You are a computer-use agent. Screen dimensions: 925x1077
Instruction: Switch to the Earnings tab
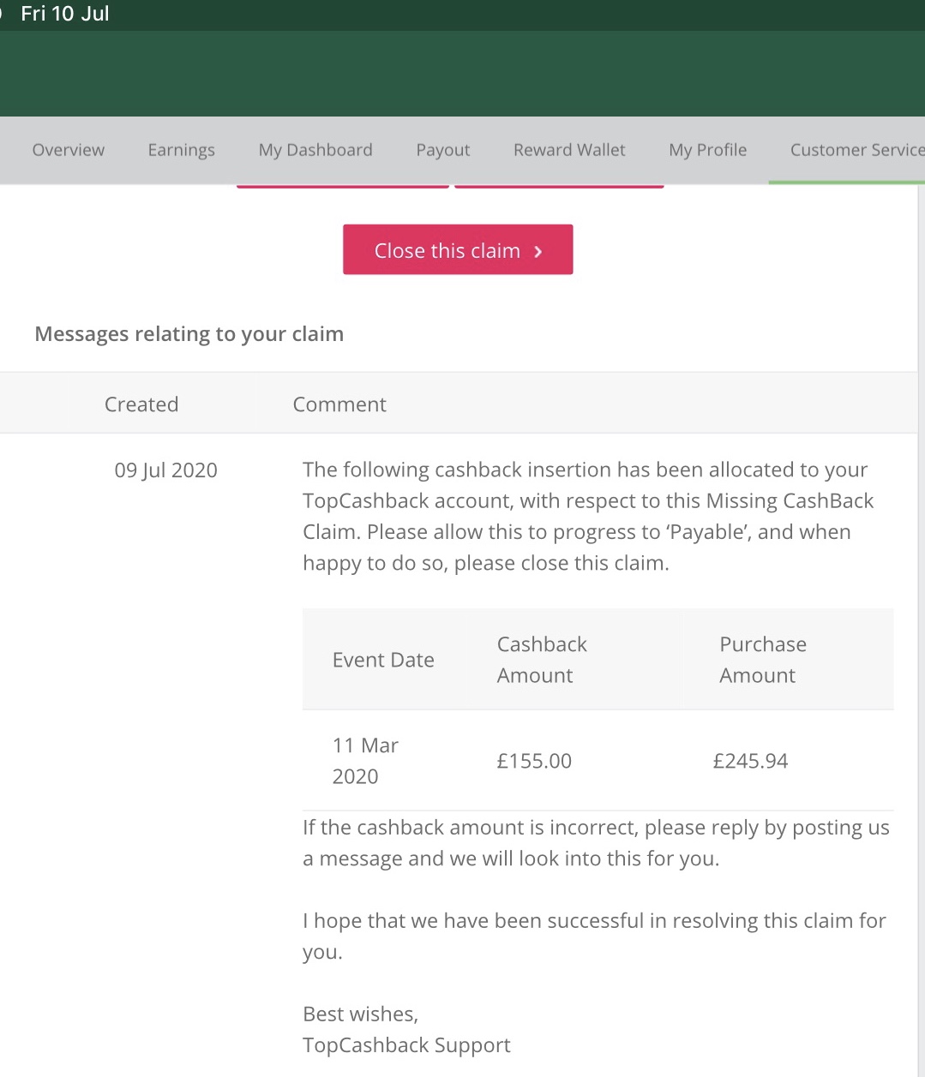(x=181, y=150)
